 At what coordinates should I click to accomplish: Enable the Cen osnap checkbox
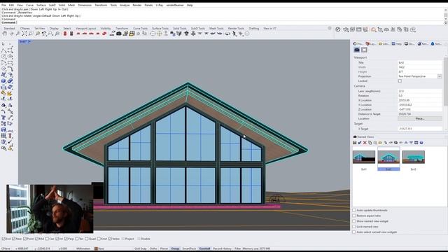pos(47,239)
